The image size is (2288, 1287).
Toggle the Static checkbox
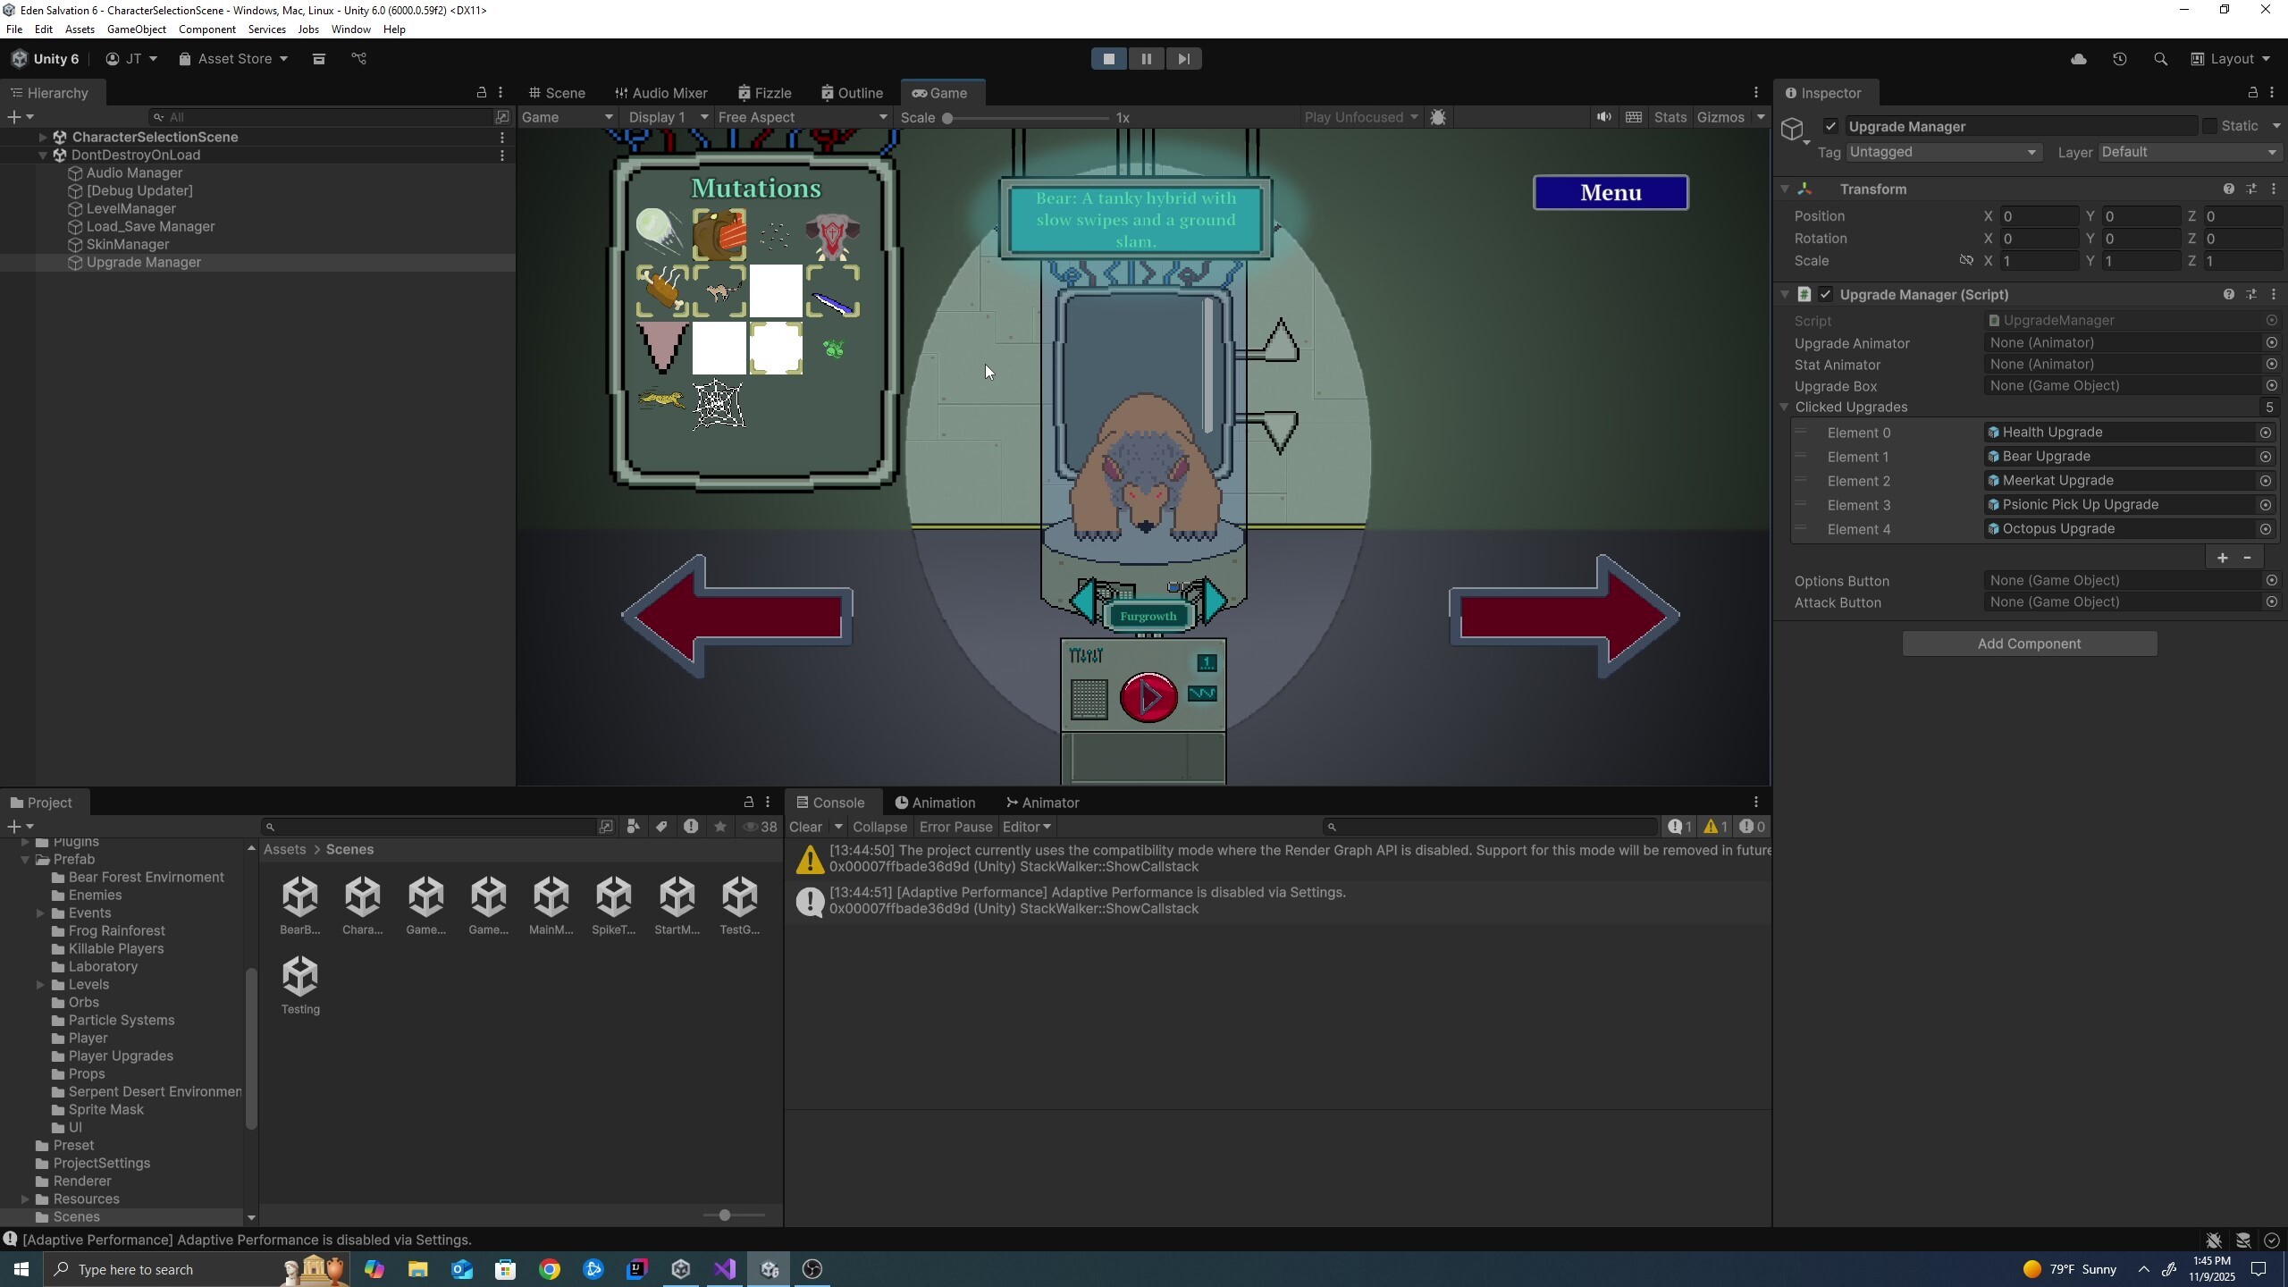[x=2209, y=126]
